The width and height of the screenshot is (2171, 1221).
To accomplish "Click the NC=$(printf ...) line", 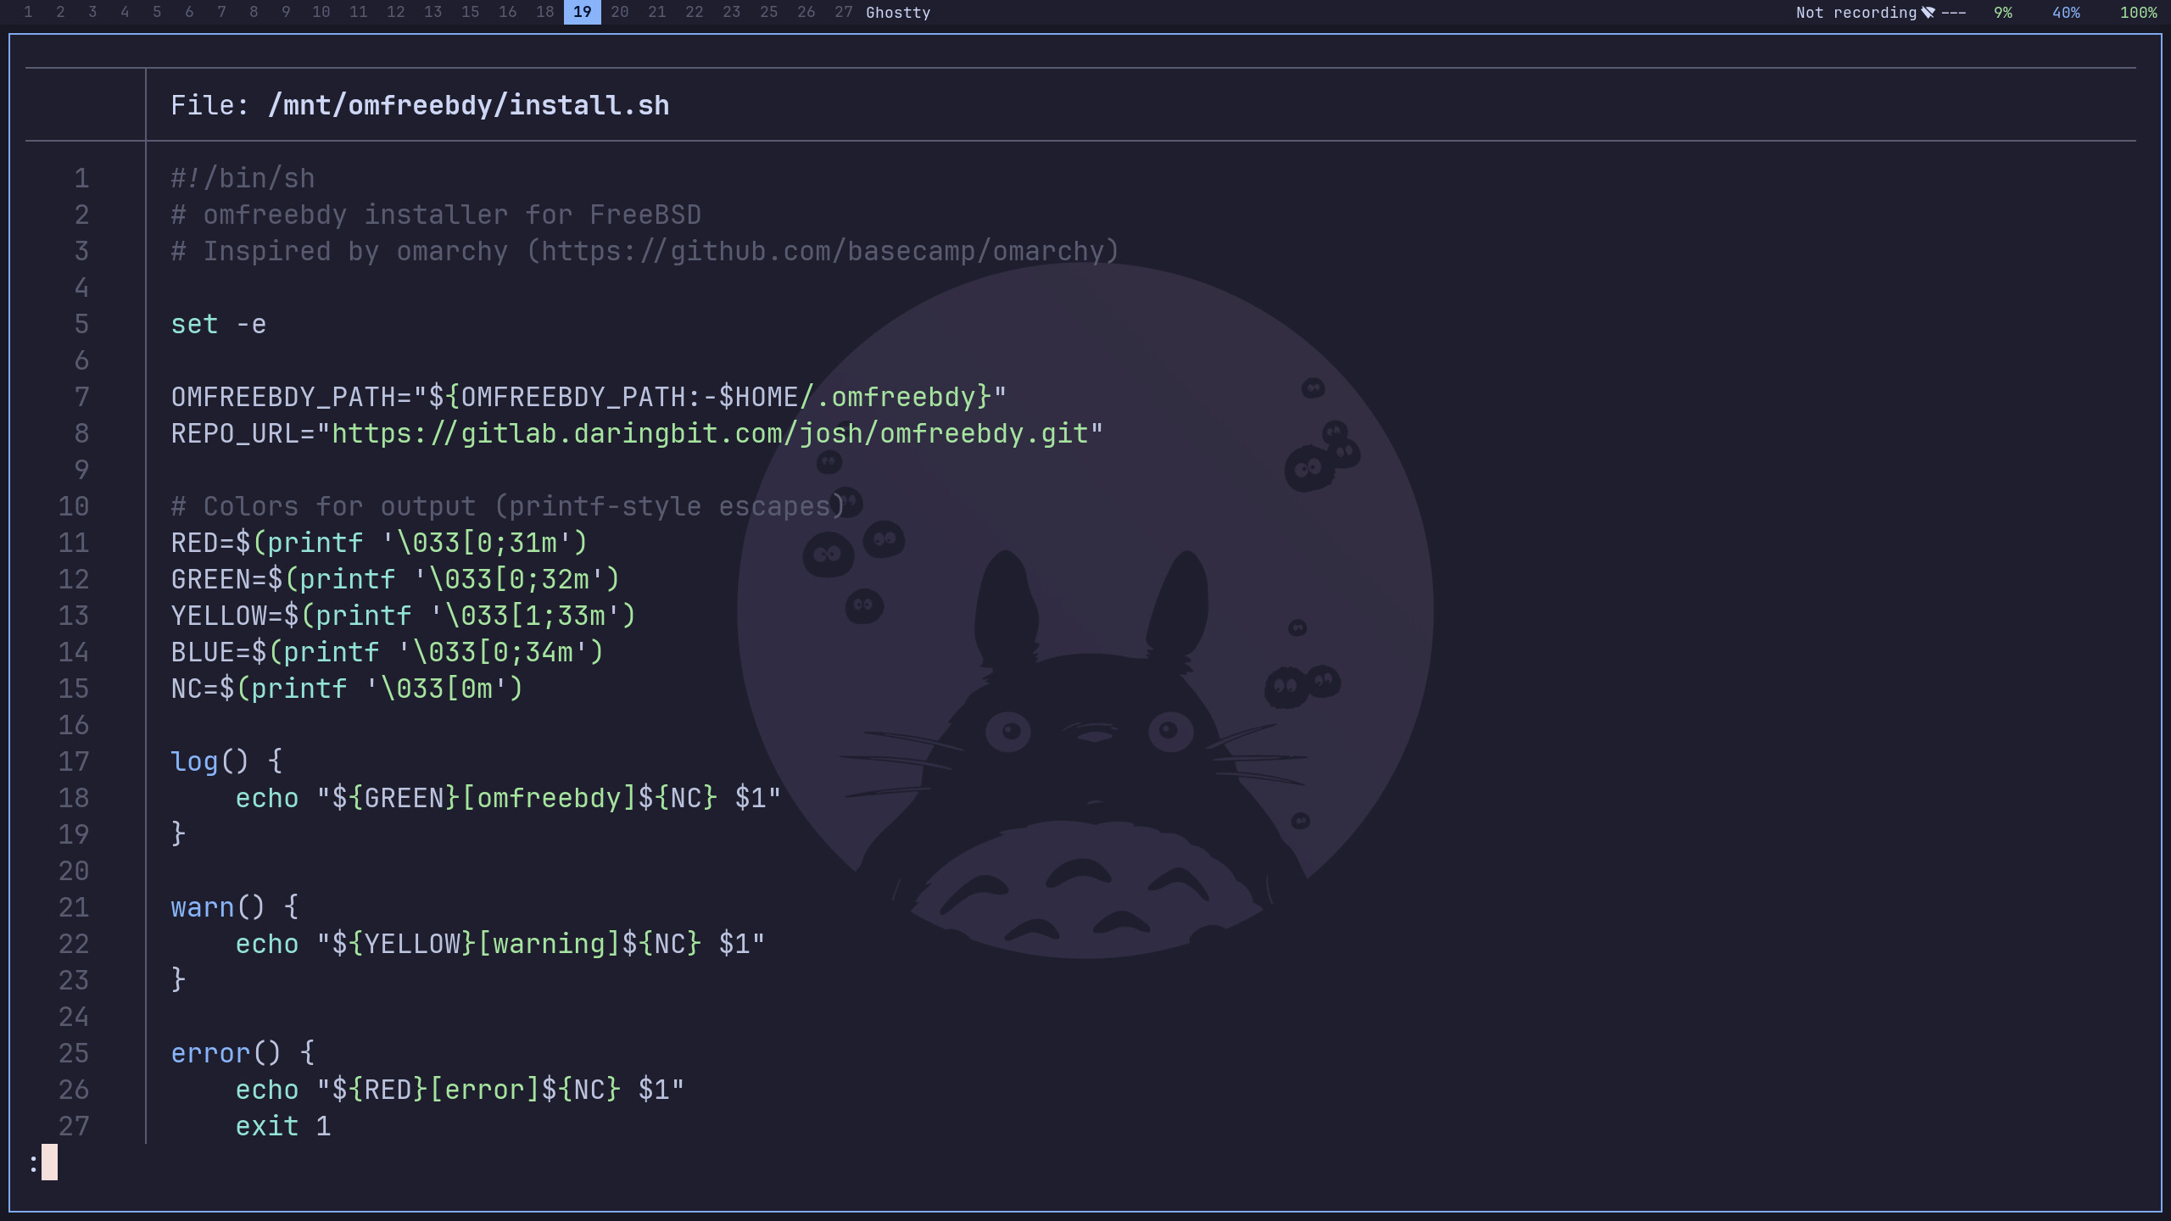I will [347, 689].
